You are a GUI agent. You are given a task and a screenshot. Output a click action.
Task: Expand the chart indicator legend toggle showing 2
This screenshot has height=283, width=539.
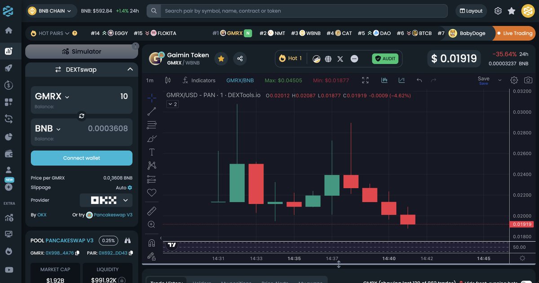(172, 104)
